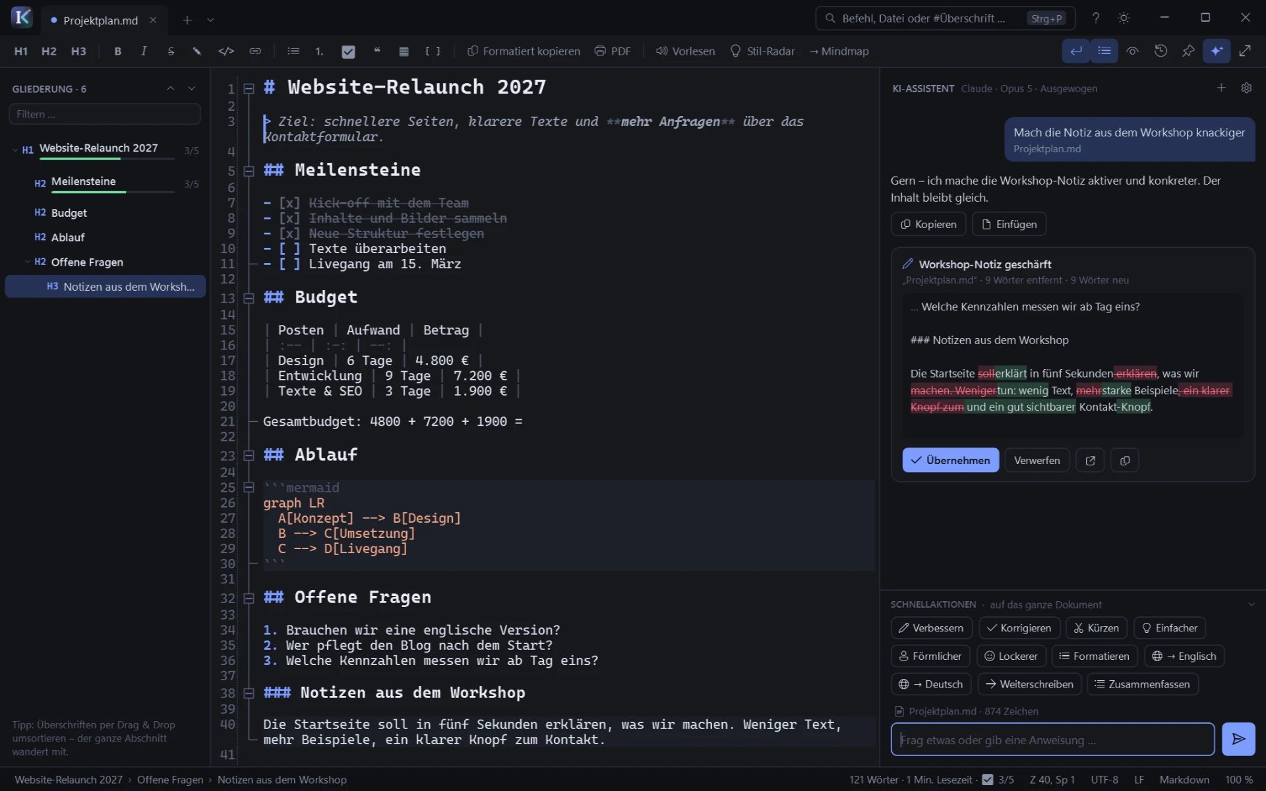
Task: Collapse the Schnellaktionen panel chevron
Action: coord(1251,604)
